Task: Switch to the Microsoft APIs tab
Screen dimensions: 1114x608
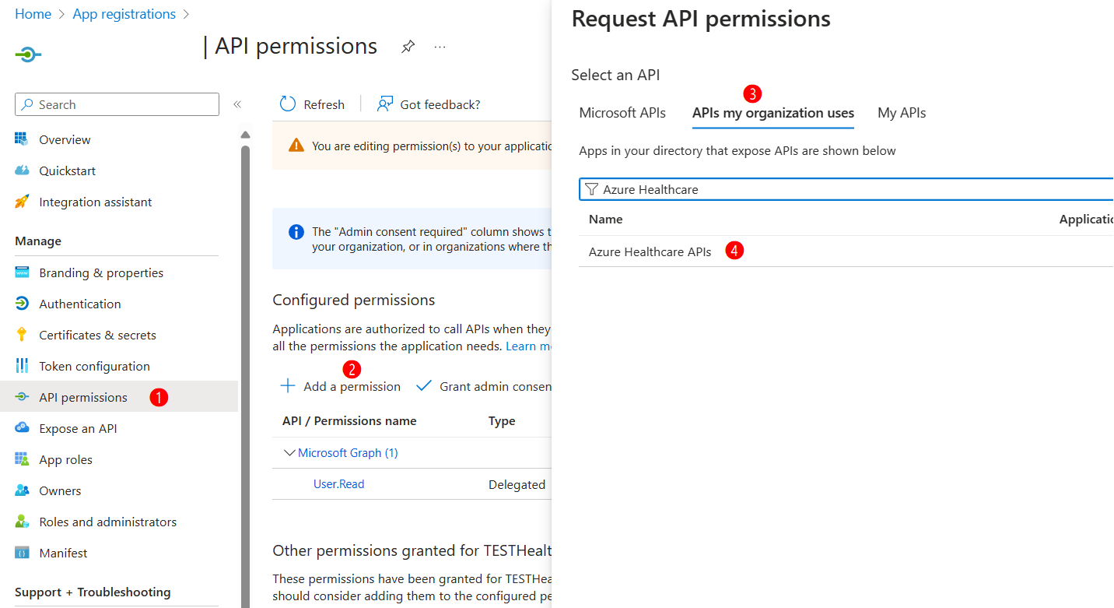Action: click(x=622, y=113)
